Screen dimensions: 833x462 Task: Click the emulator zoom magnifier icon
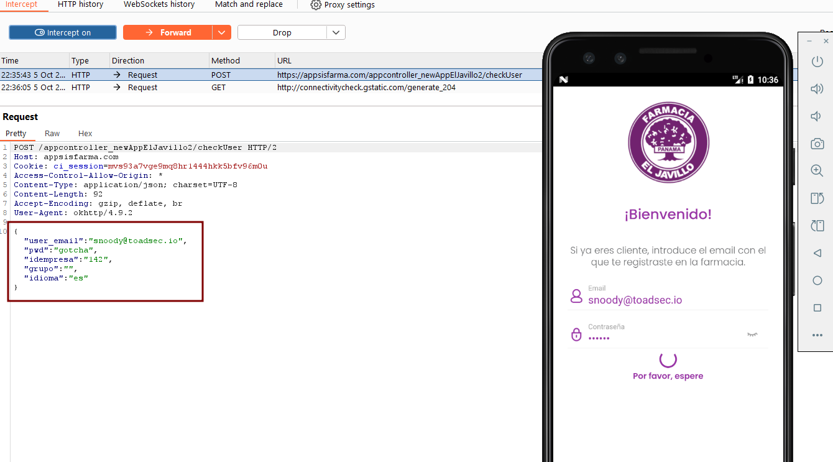pyautogui.click(x=817, y=171)
